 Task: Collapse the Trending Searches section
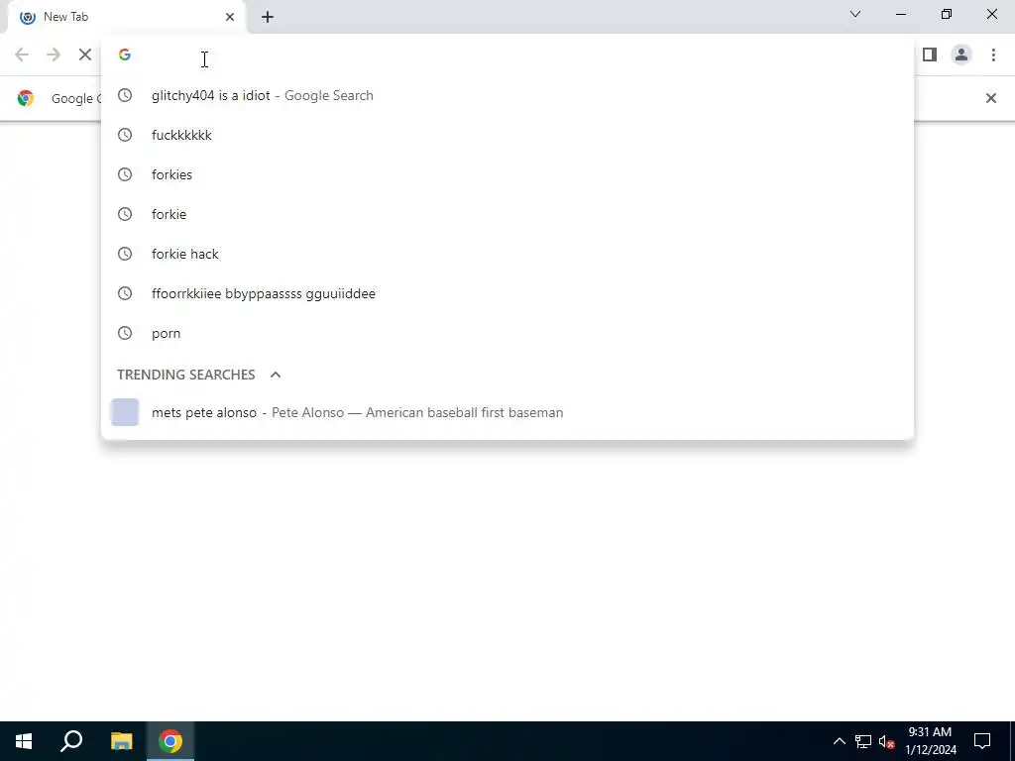(276, 375)
